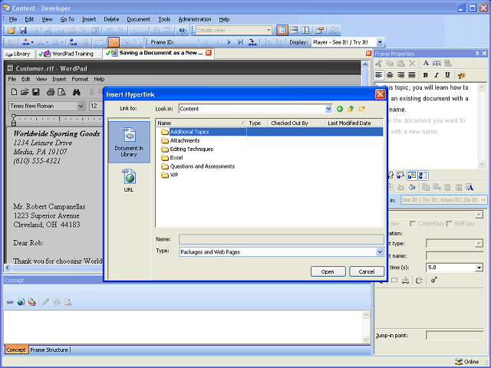Click the Open button in dialog
The width and height of the screenshot is (491, 368).
point(328,271)
